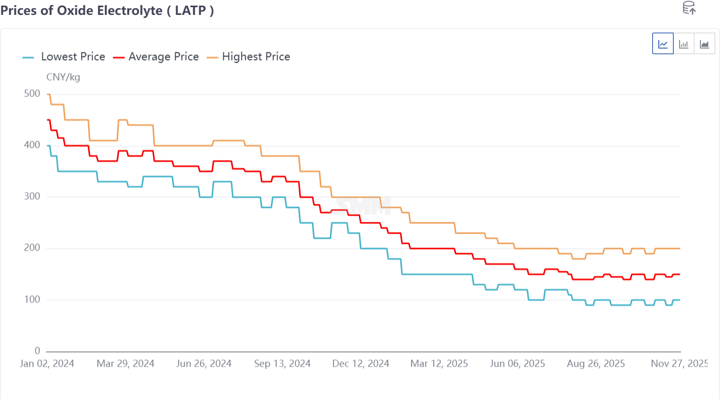
Task: Switch to the area chart view
Action: click(705, 44)
